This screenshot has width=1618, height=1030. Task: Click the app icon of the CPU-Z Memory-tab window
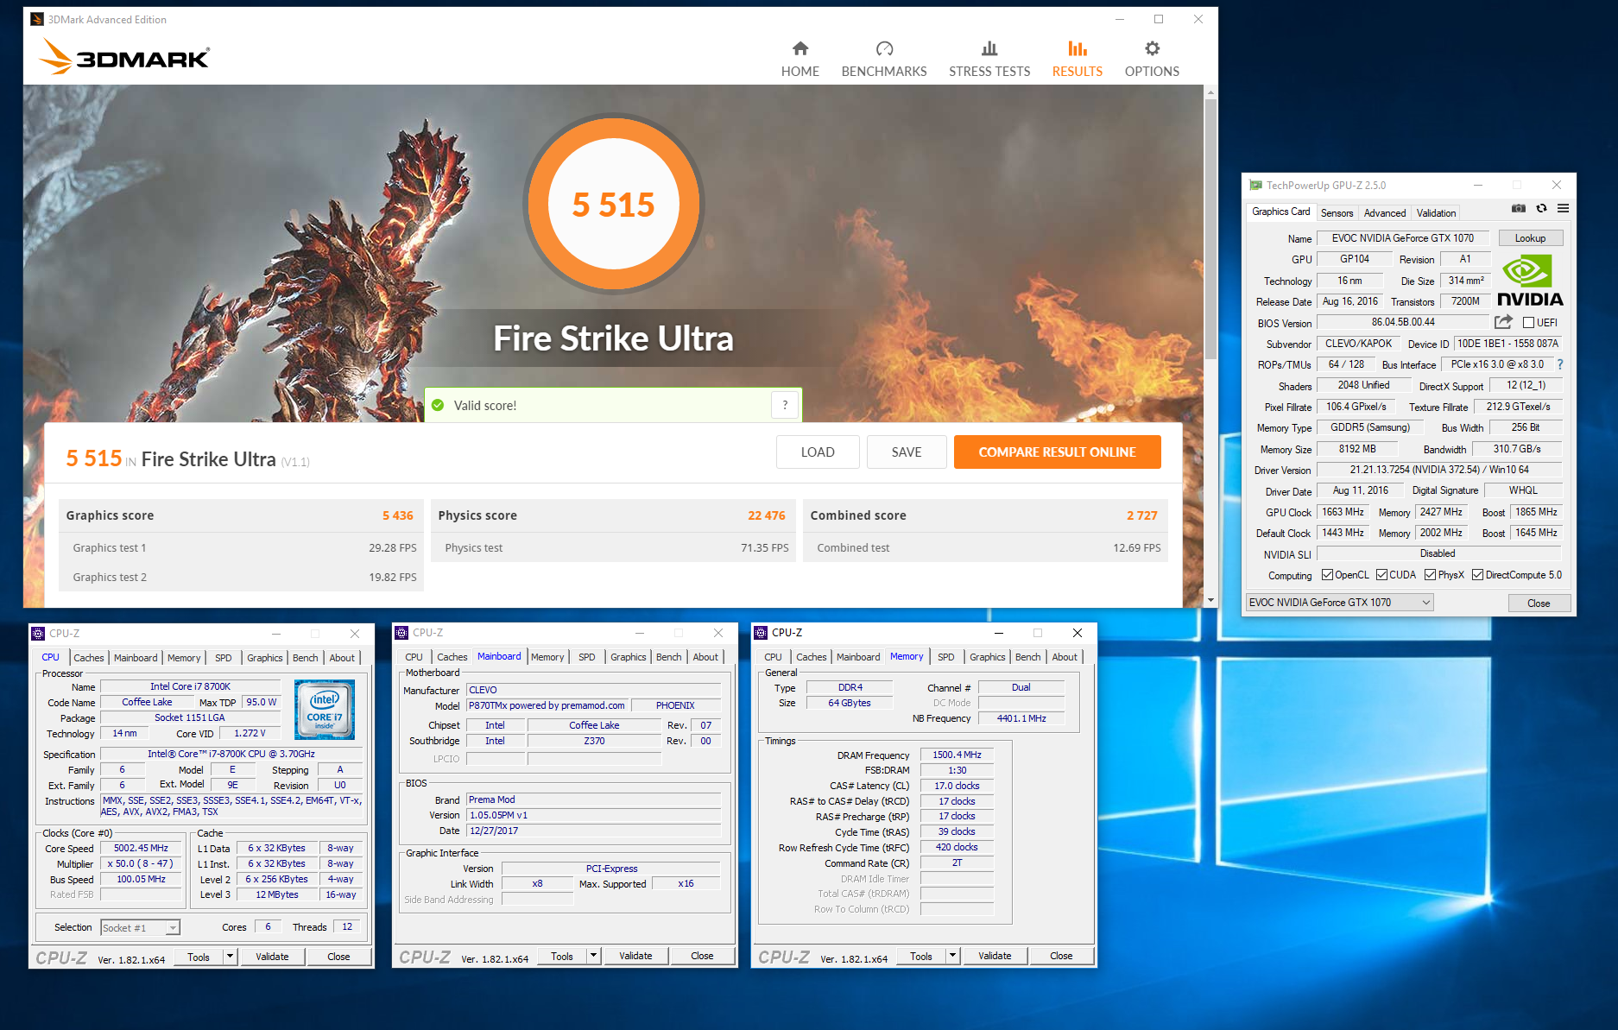761,633
